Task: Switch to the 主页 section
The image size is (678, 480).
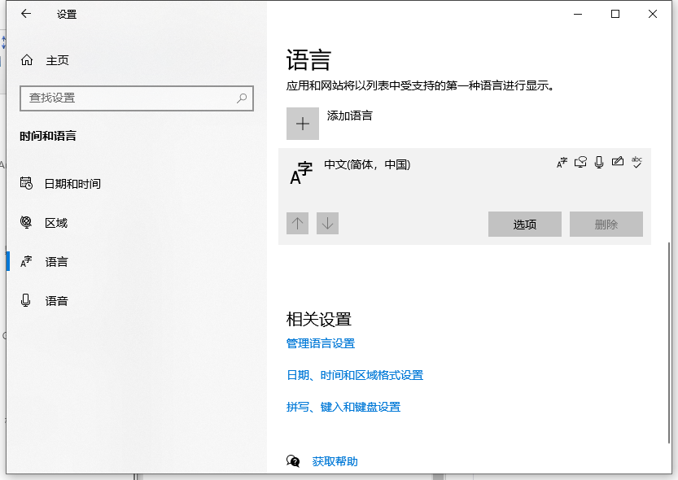Action: tap(56, 59)
